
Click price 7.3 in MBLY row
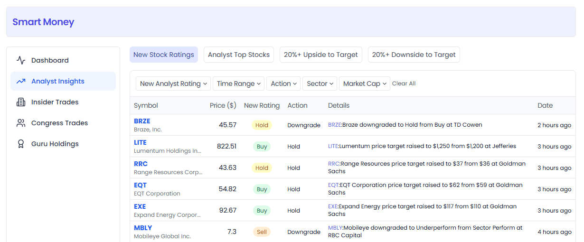tap(232, 232)
